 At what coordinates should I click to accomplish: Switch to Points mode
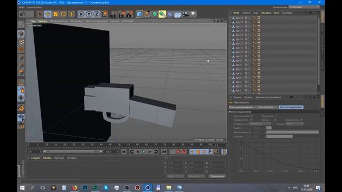pyautogui.click(x=21, y=58)
